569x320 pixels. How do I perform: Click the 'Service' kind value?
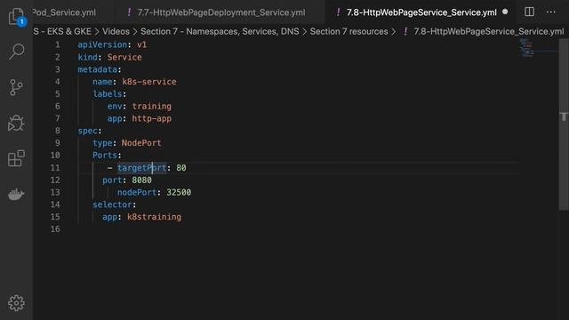(x=124, y=57)
